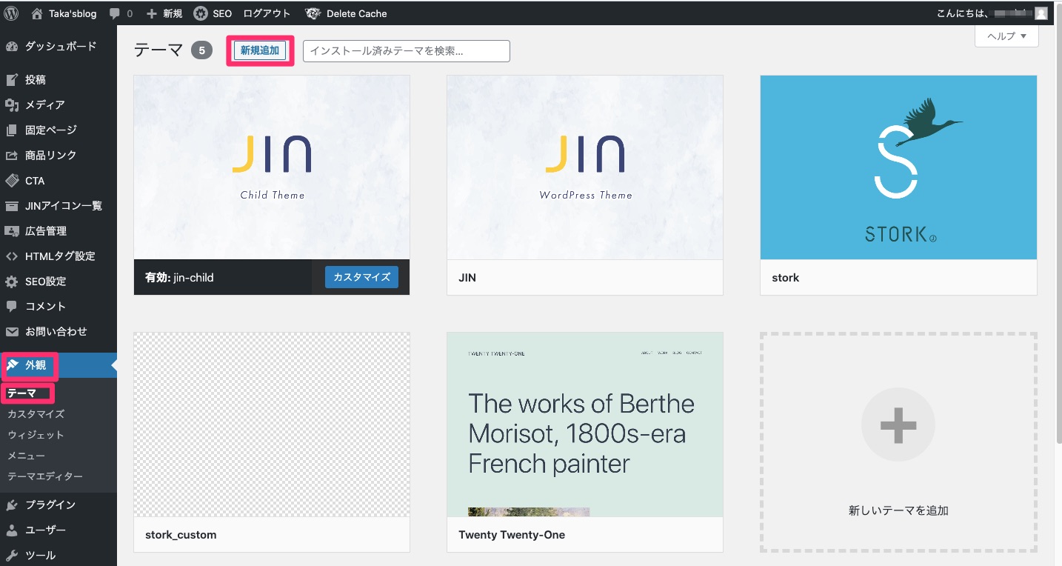The height and width of the screenshot is (566, 1062).
Task: Click the Taka'sblog site name link
Action: click(73, 13)
